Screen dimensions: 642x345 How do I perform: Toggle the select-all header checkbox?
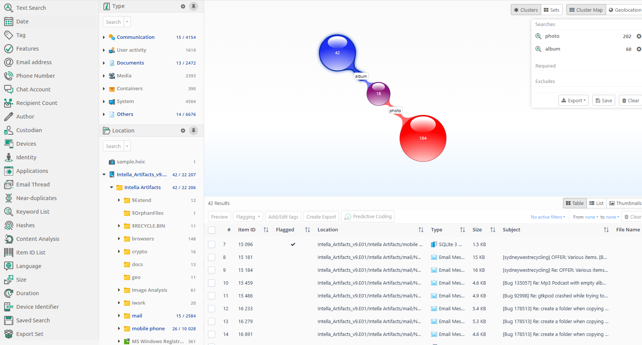click(212, 230)
